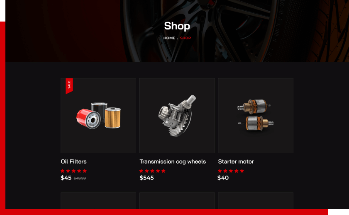Open the second-row product card under Transmission cog wheels
The width and height of the screenshot is (349, 215).
pyautogui.click(x=177, y=201)
